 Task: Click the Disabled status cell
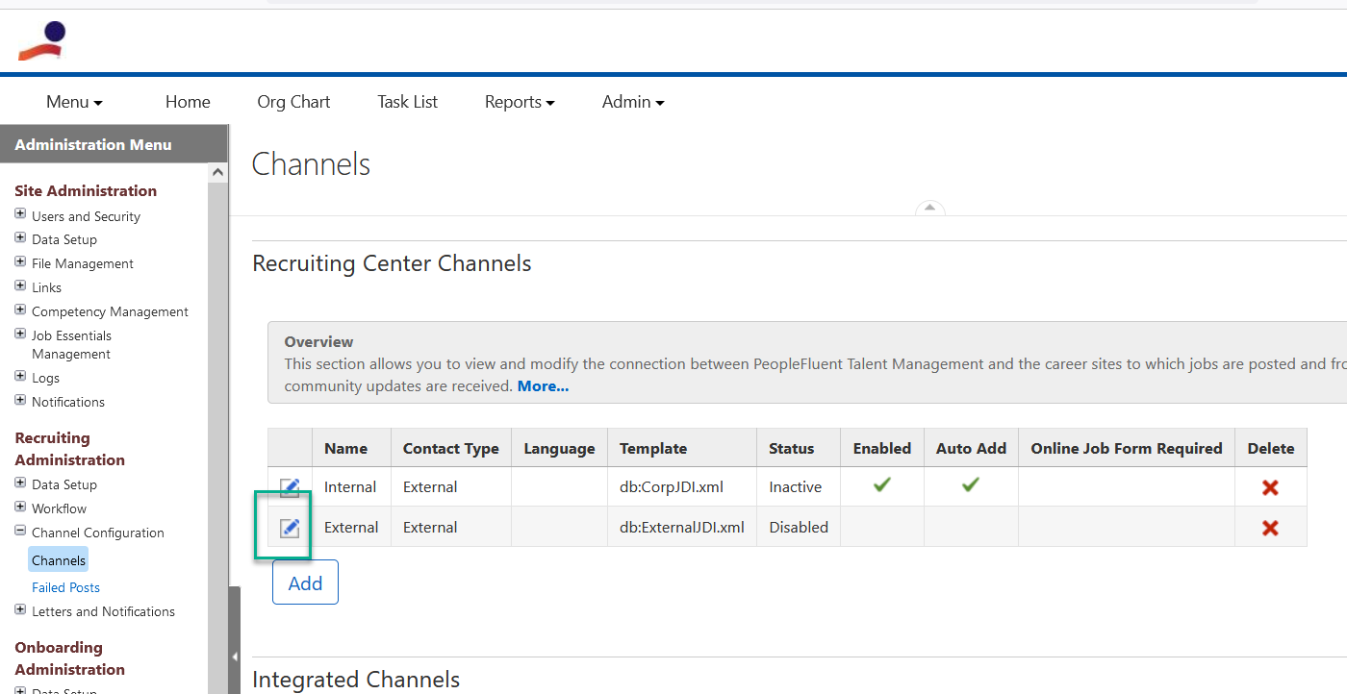(798, 528)
